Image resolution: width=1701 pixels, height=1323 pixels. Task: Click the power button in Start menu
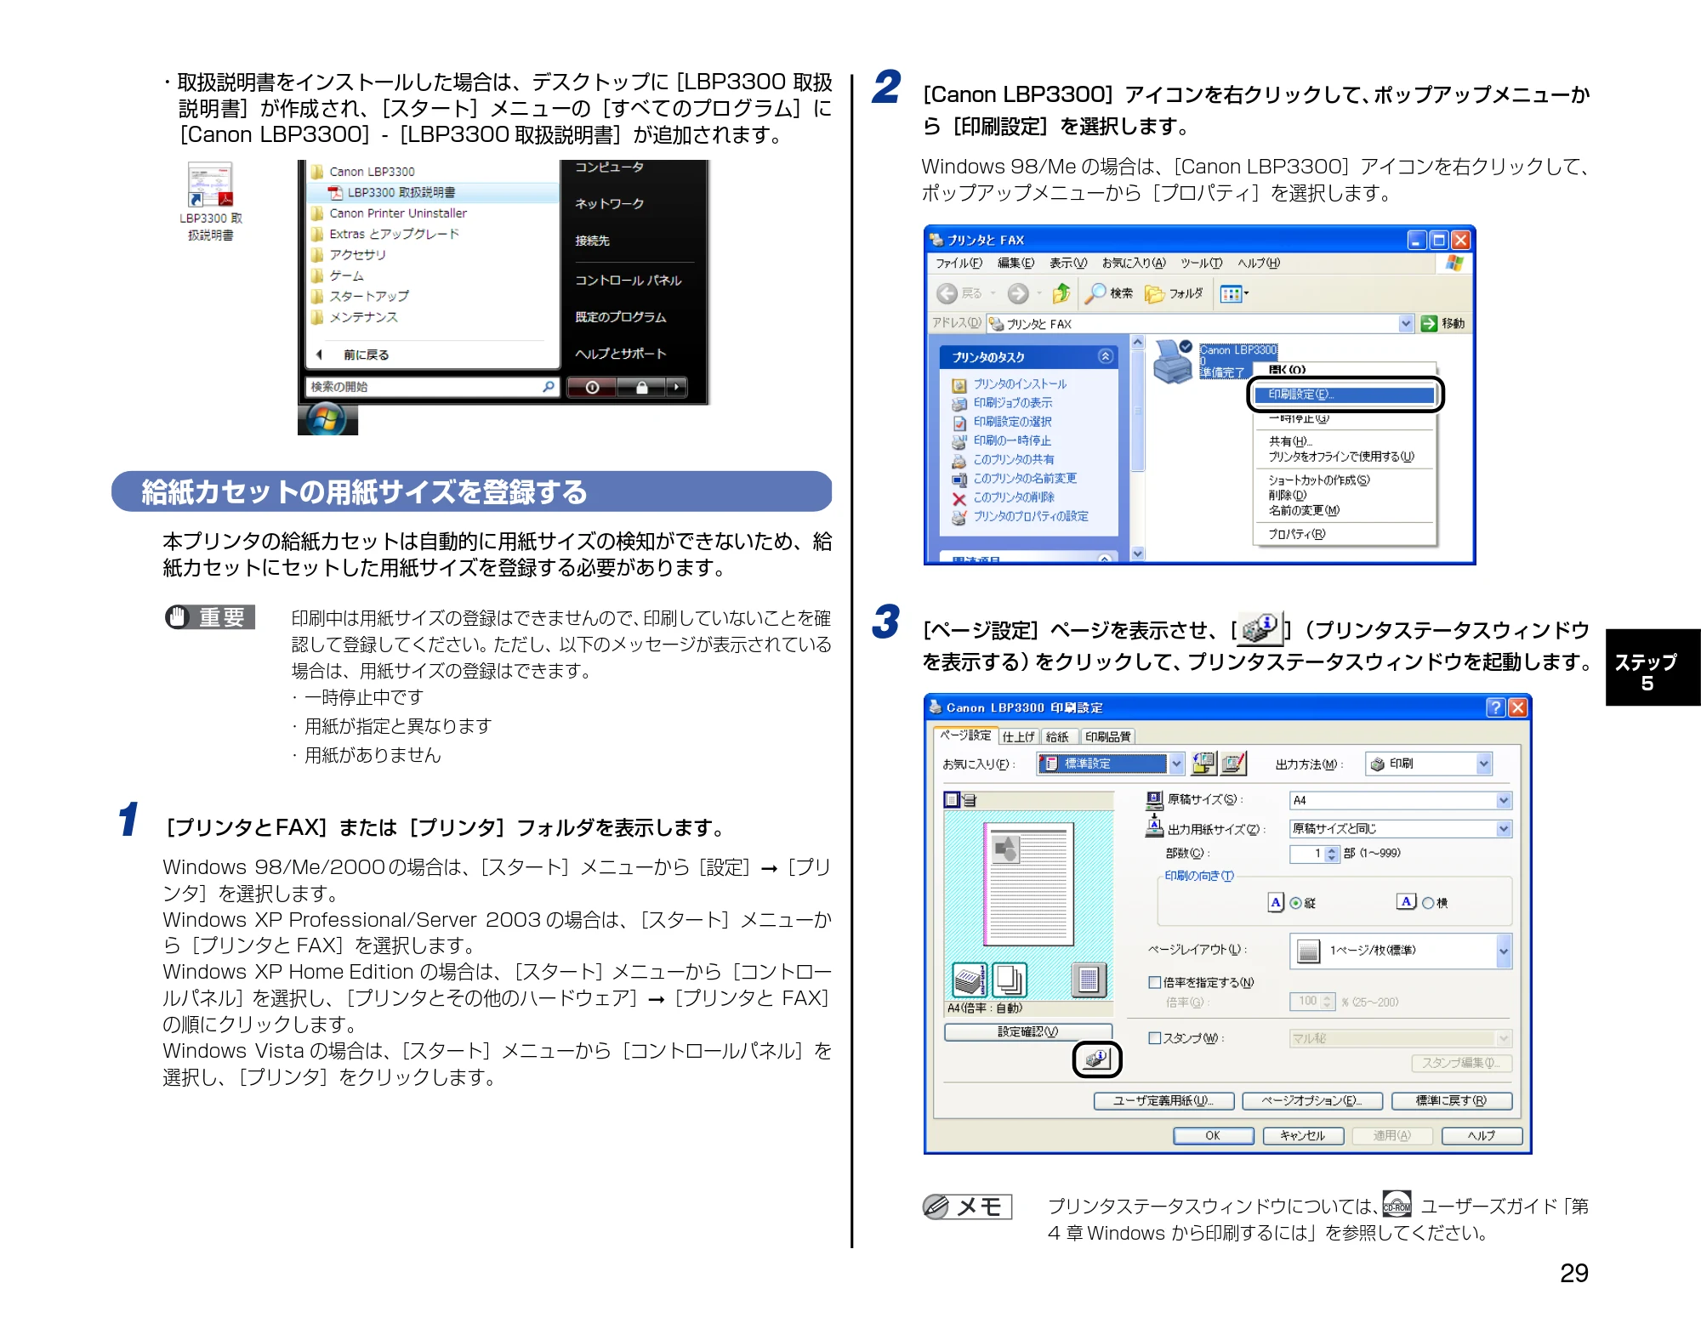pos(593,388)
